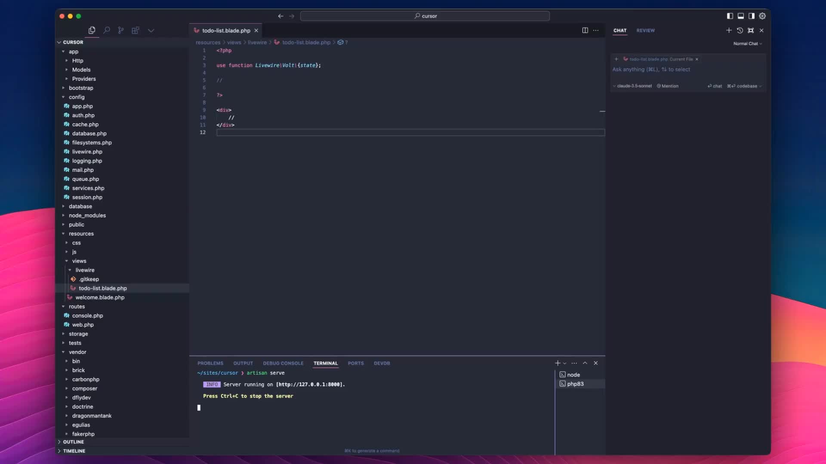
Task: Show chat history
Action: (x=740, y=31)
